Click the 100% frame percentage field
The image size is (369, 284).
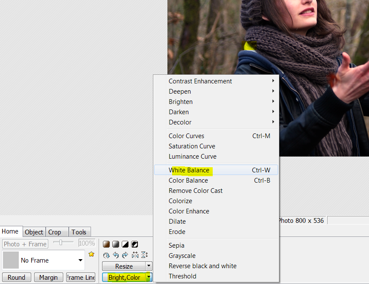[87, 243]
